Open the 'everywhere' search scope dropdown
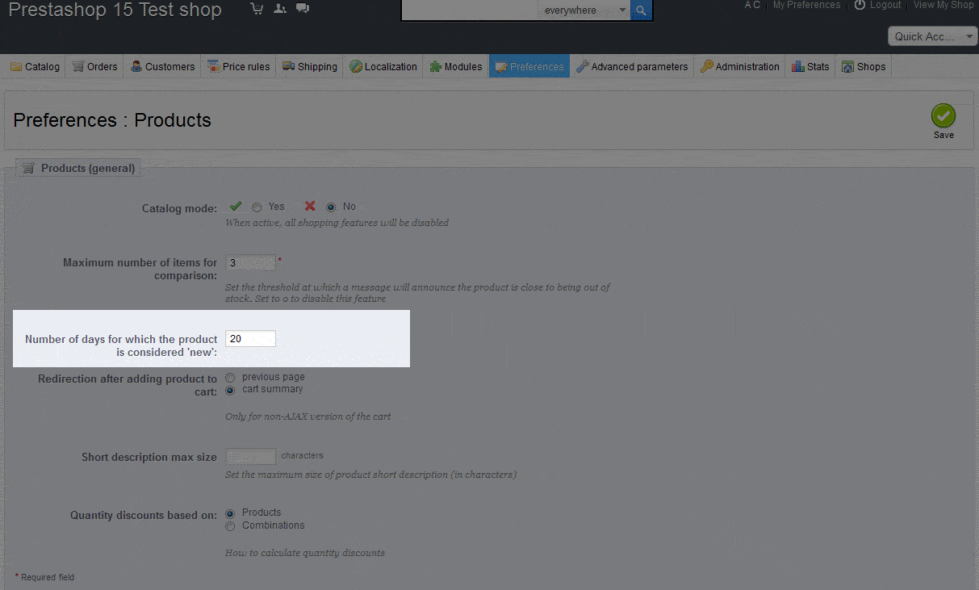 coord(585,10)
